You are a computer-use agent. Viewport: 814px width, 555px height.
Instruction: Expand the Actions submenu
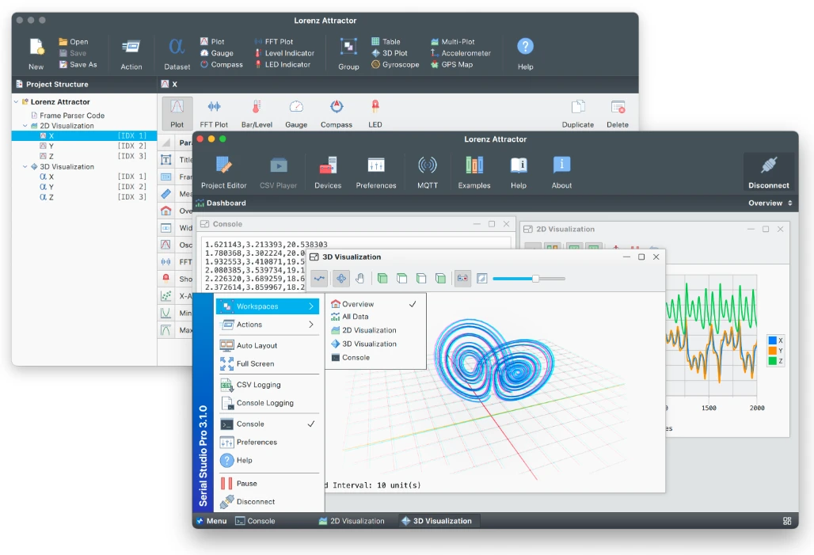pos(268,325)
